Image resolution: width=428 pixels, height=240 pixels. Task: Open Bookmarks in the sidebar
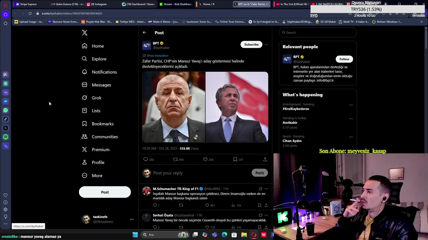click(x=98, y=124)
